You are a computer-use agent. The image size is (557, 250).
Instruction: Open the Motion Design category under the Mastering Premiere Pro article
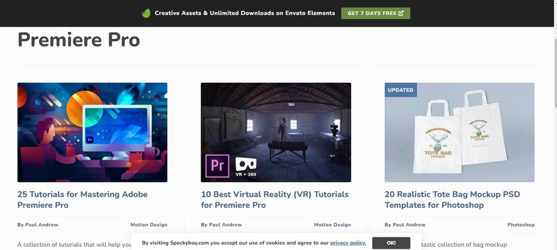tap(149, 224)
